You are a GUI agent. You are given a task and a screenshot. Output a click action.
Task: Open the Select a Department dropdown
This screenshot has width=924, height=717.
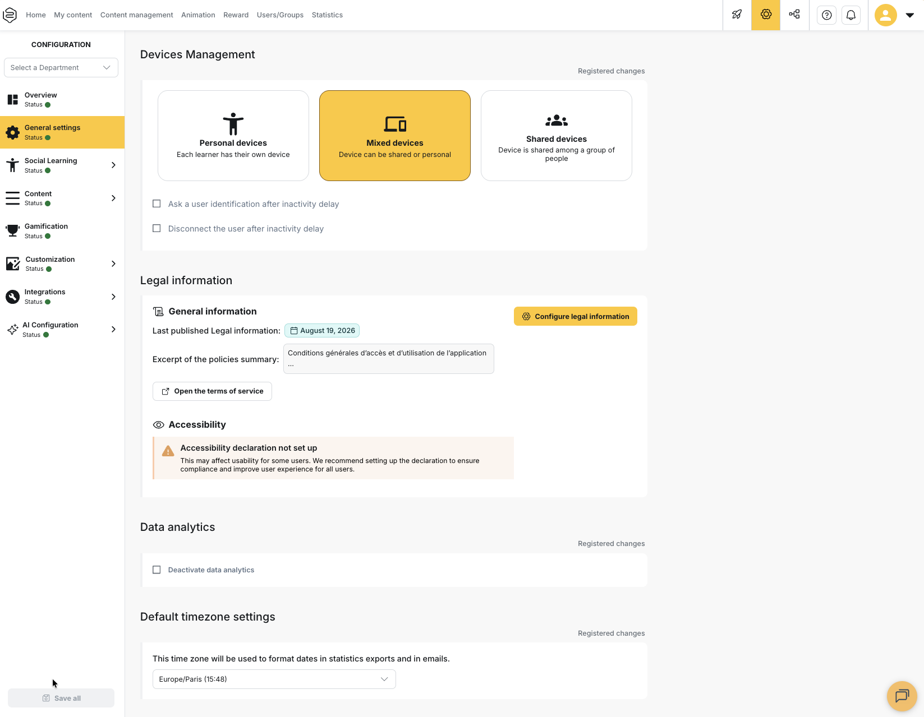[61, 68]
